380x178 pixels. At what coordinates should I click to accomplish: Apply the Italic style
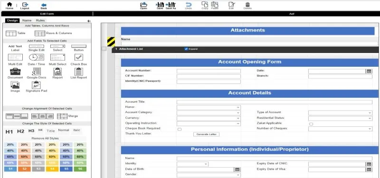click(76, 130)
